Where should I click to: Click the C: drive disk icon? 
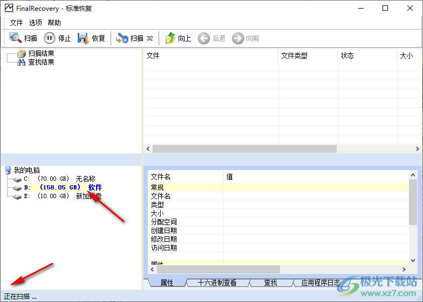(17, 179)
